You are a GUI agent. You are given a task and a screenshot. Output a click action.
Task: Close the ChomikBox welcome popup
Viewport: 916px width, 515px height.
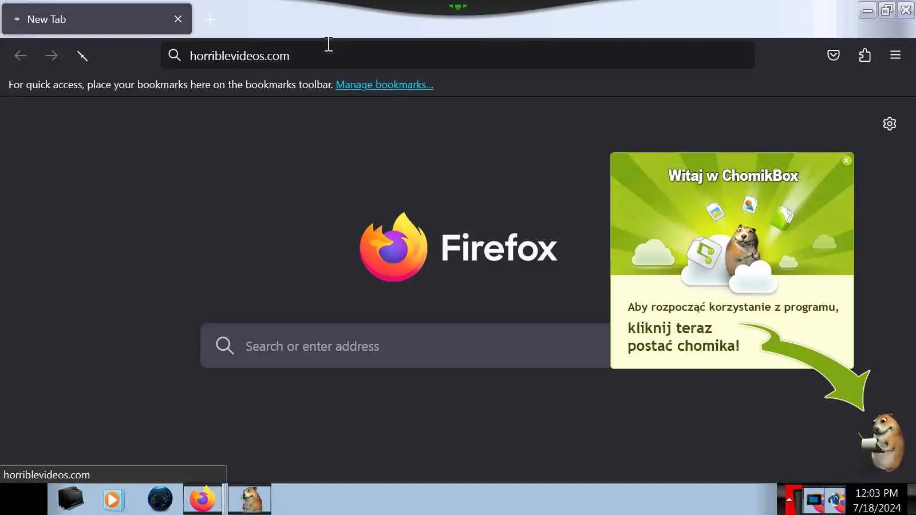pyautogui.click(x=847, y=161)
